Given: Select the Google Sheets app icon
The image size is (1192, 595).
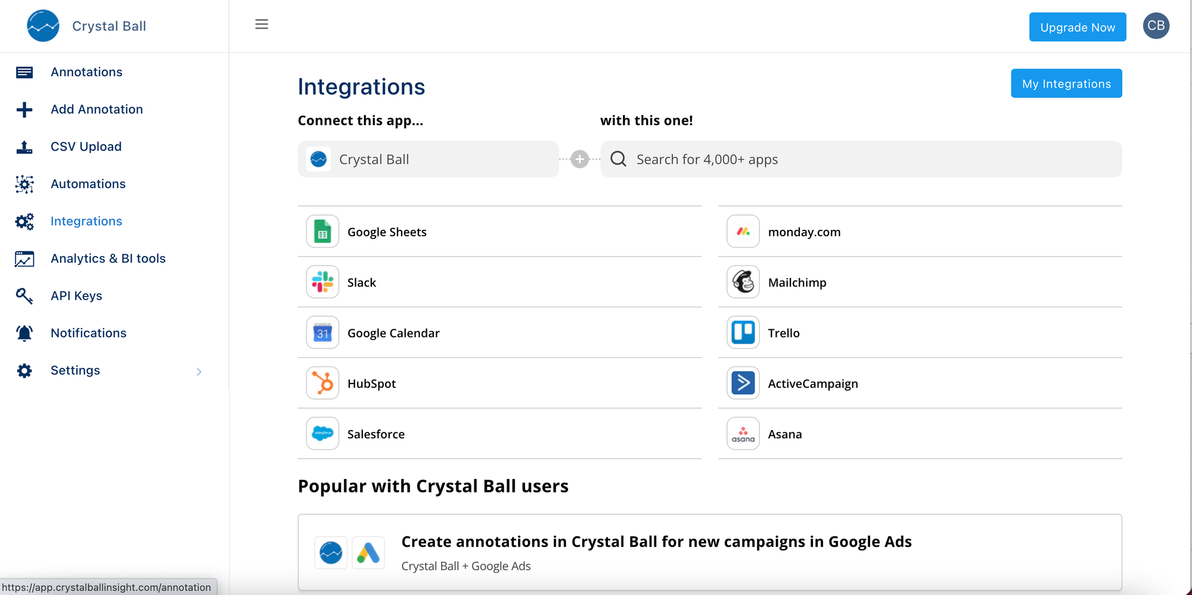Looking at the screenshot, I should [322, 231].
